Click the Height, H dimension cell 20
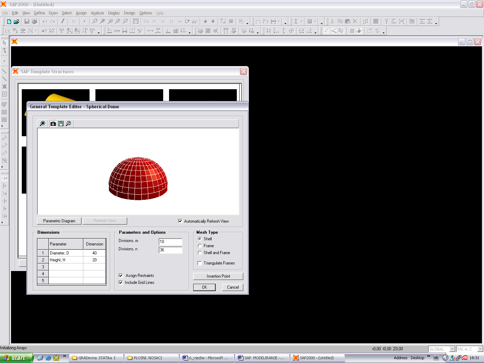This screenshot has width=484, height=363. (94, 260)
